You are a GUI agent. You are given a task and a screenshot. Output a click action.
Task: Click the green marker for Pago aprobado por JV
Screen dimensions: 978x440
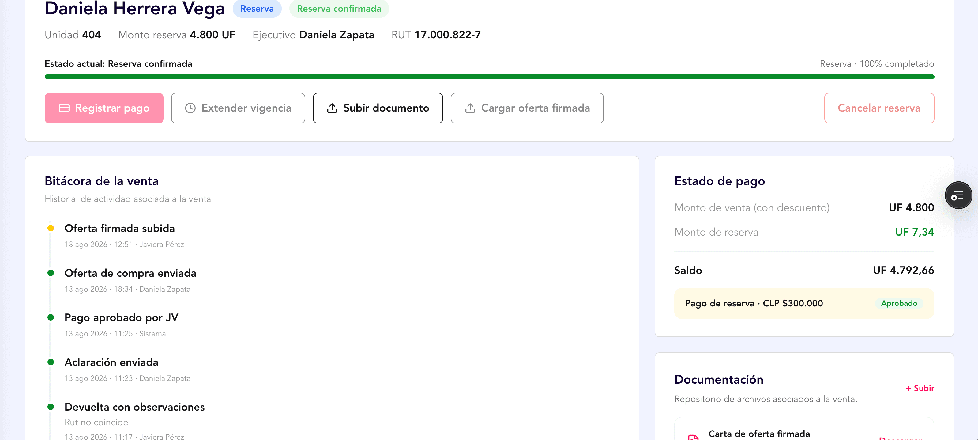point(51,317)
